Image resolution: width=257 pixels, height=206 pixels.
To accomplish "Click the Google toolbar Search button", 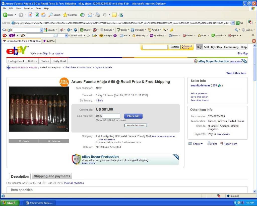I will pos(49,30).
